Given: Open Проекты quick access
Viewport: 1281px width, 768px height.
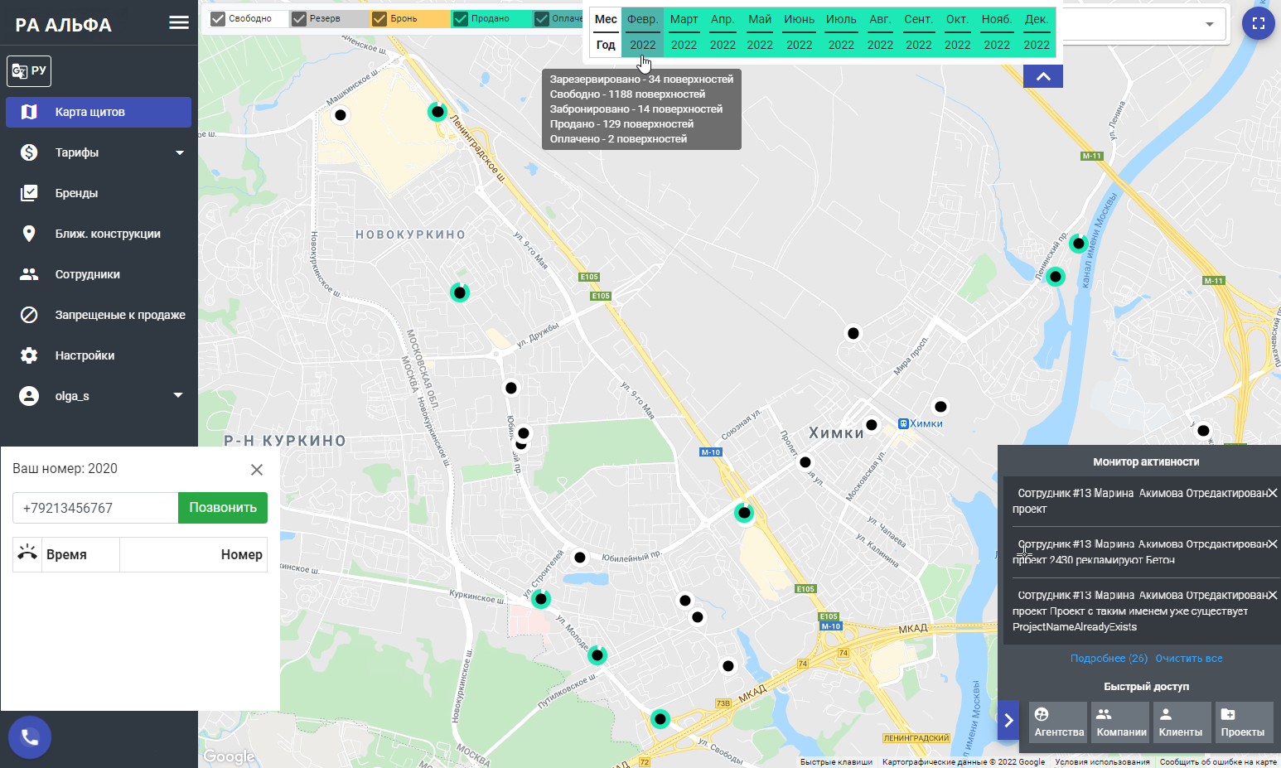Looking at the screenshot, I should click(x=1245, y=722).
